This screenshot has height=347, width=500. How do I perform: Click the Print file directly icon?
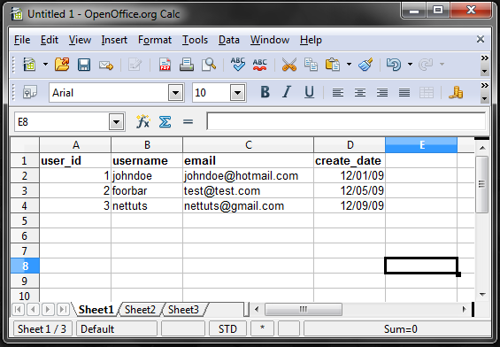click(x=187, y=65)
